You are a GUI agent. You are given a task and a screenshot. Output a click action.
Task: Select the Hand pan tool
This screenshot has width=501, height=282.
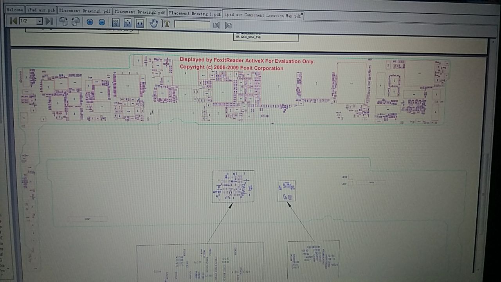pyautogui.click(x=154, y=23)
